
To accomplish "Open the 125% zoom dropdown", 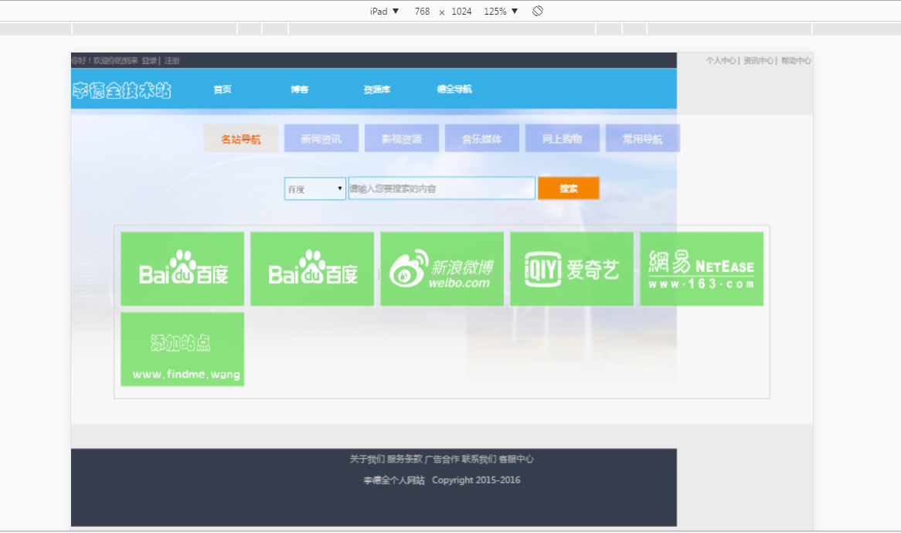I will (501, 11).
